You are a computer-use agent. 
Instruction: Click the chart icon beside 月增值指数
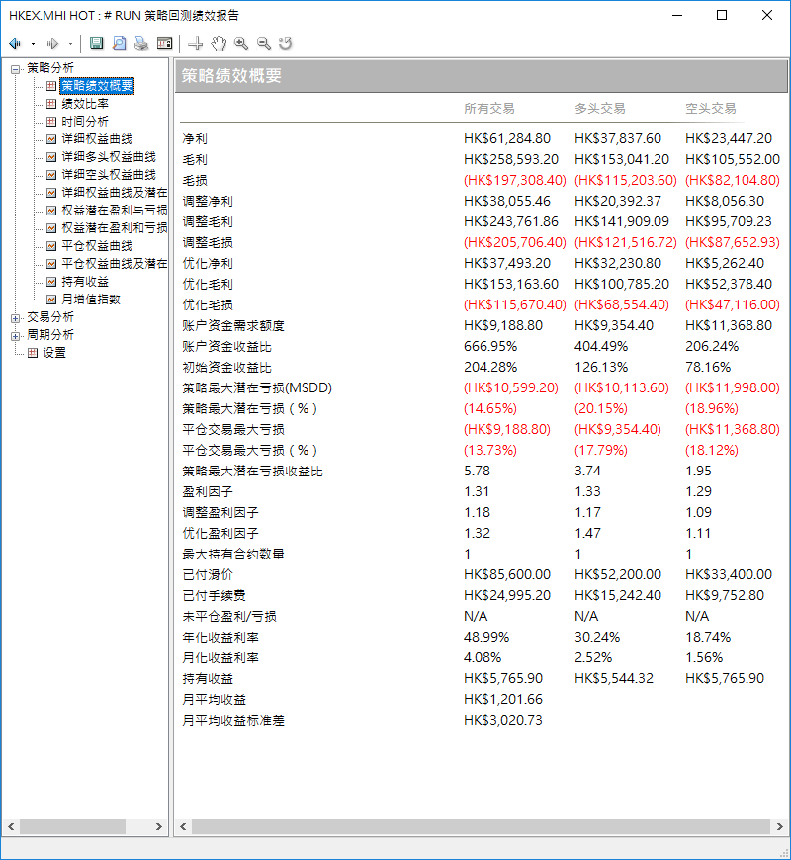(x=51, y=300)
